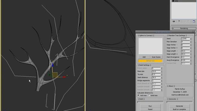Click the Reset button
The image size is (197, 111).
point(150,109)
